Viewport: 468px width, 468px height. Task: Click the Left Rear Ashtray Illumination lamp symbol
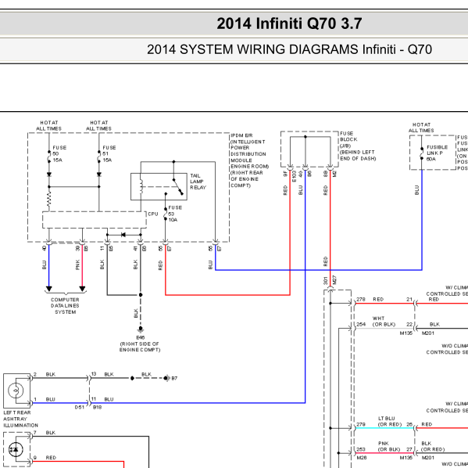coord(16,391)
